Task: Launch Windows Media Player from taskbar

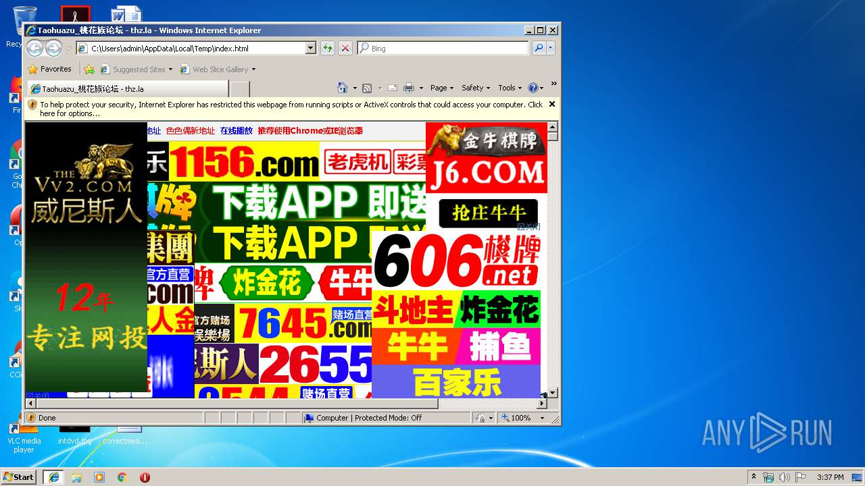Action: coord(99,477)
